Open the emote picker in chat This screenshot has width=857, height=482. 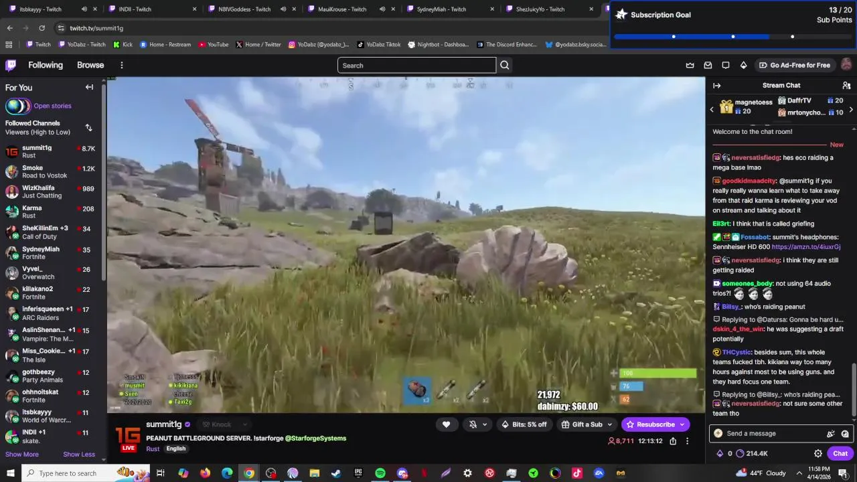[x=845, y=433]
